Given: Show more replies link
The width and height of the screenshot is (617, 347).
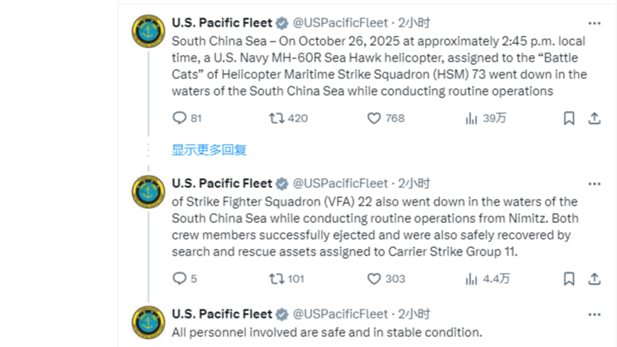Looking at the screenshot, I should [209, 150].
